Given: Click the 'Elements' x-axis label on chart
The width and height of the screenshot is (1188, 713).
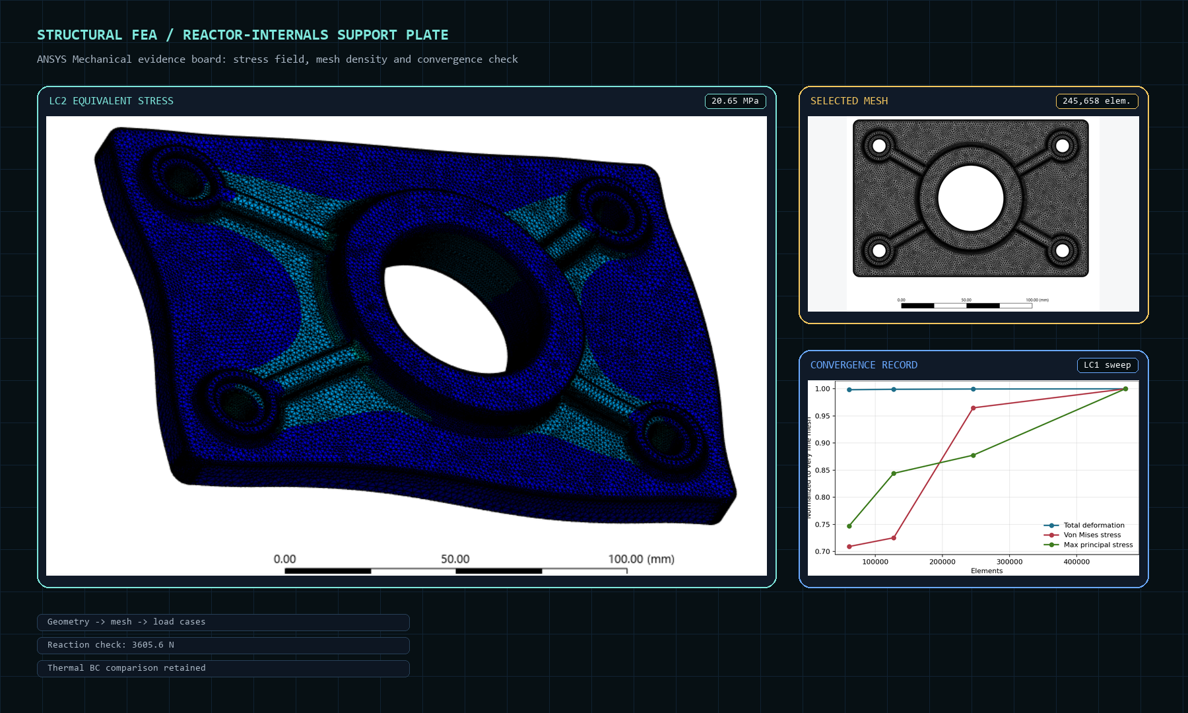Looking at the screenshot, I should pos(987,571).
